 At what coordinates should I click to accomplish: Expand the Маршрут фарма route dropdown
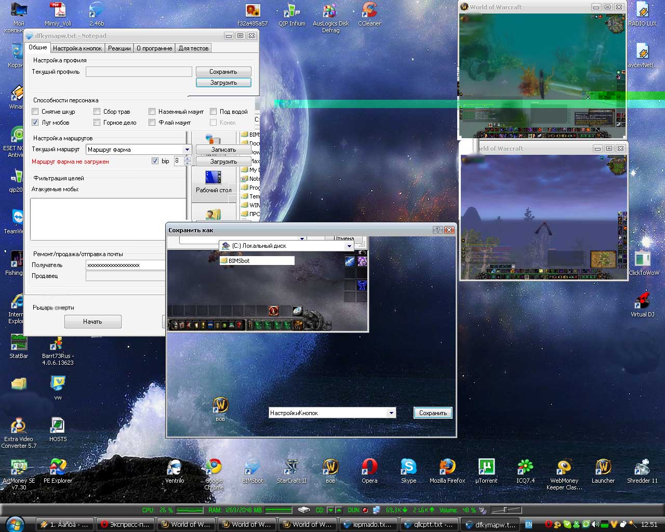[187, 150]
